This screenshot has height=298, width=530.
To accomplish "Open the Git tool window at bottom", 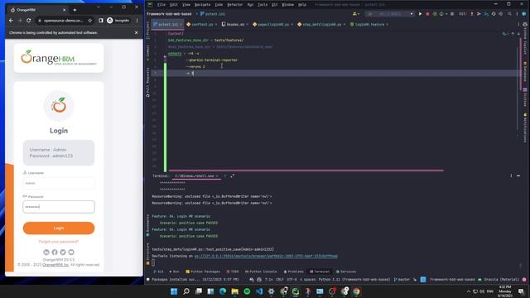I will 158,272.
